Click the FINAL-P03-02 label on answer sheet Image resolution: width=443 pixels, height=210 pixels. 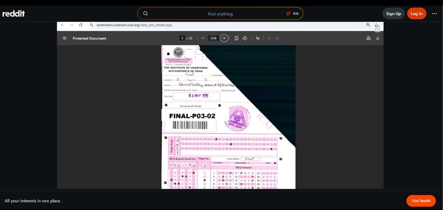coord(192,116)
